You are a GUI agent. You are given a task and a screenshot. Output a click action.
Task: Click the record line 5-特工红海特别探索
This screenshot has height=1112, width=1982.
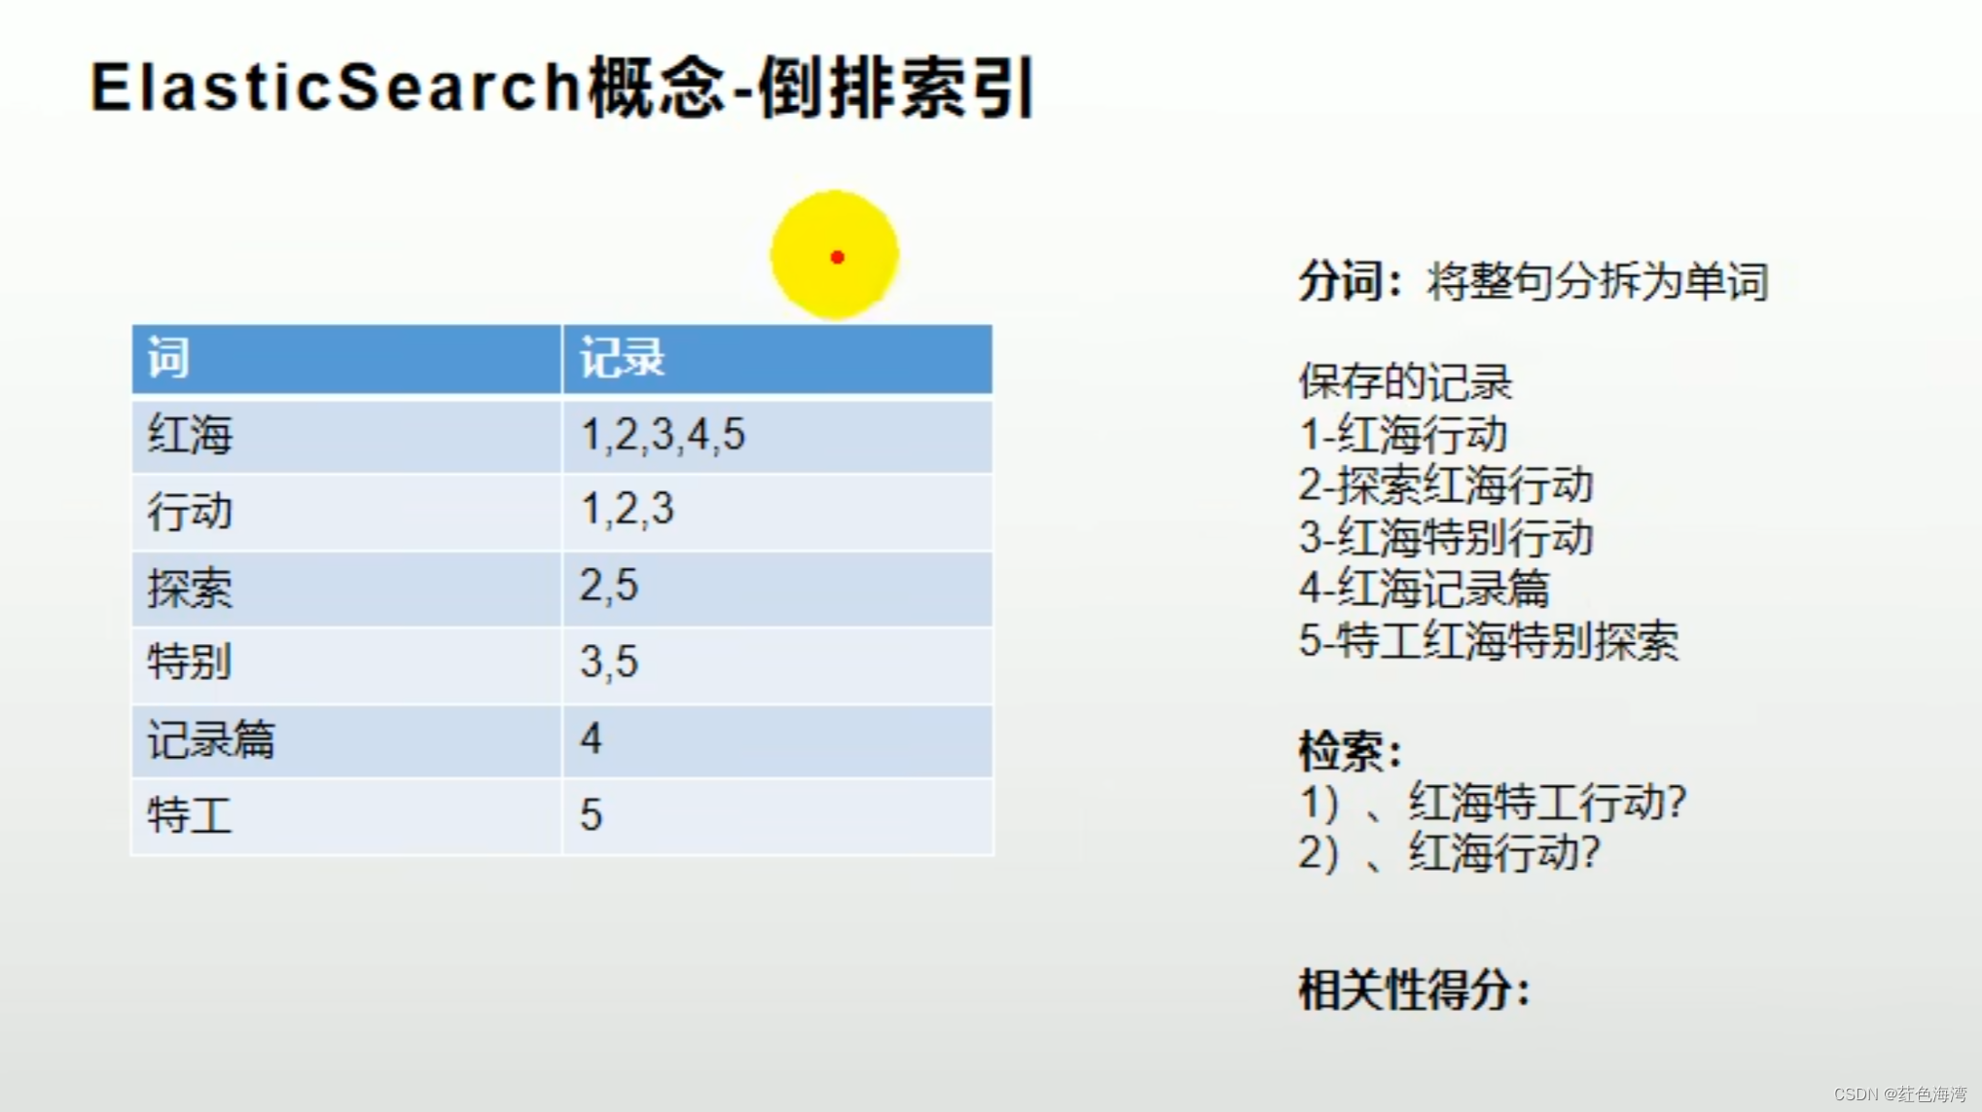1489,640
